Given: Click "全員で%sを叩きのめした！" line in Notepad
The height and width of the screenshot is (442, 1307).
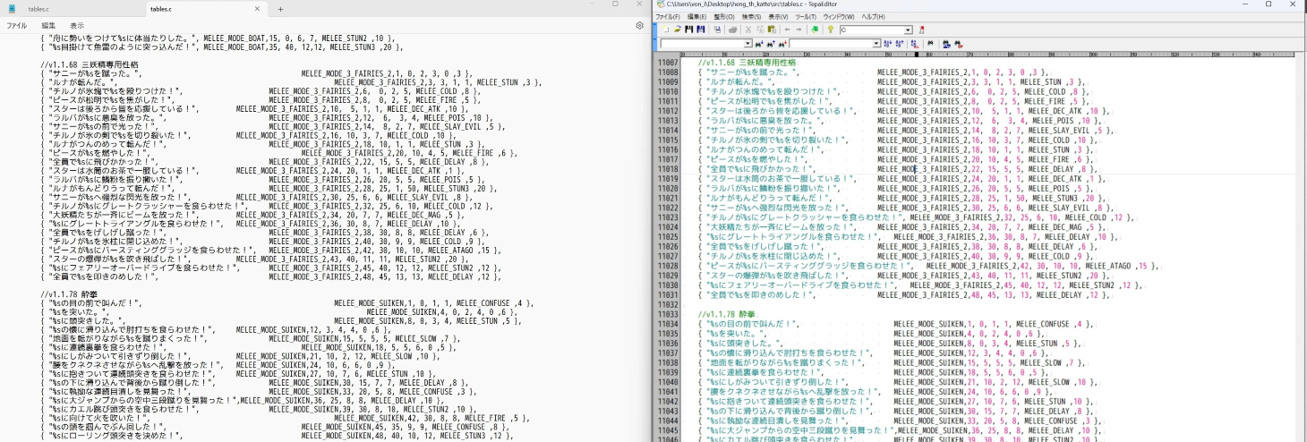Looking at the screenshot, I should (x=269, y=276).
